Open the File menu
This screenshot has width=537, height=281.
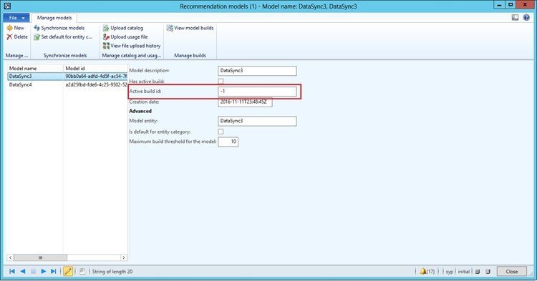click(x=16, y=18)
